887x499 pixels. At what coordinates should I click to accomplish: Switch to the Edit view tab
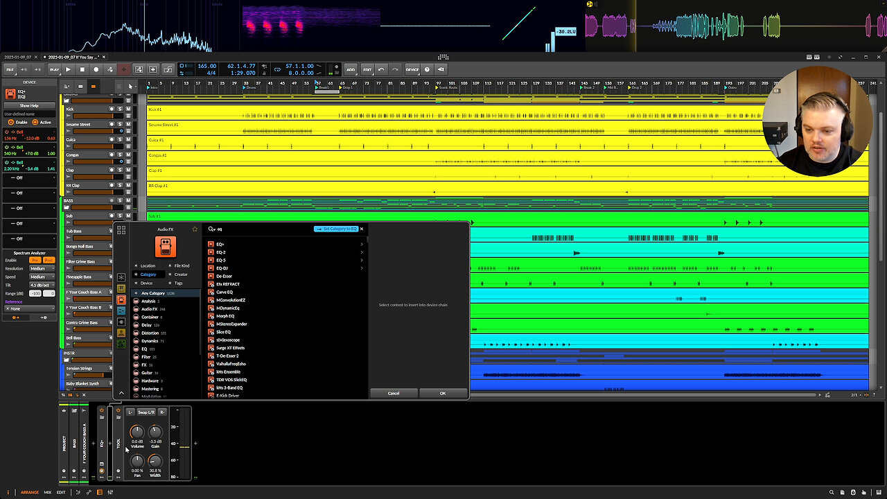pos(61,492)
